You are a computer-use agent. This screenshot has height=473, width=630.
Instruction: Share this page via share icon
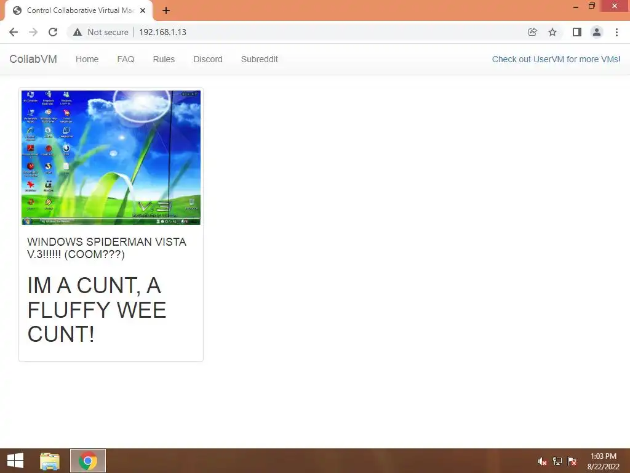532,32
